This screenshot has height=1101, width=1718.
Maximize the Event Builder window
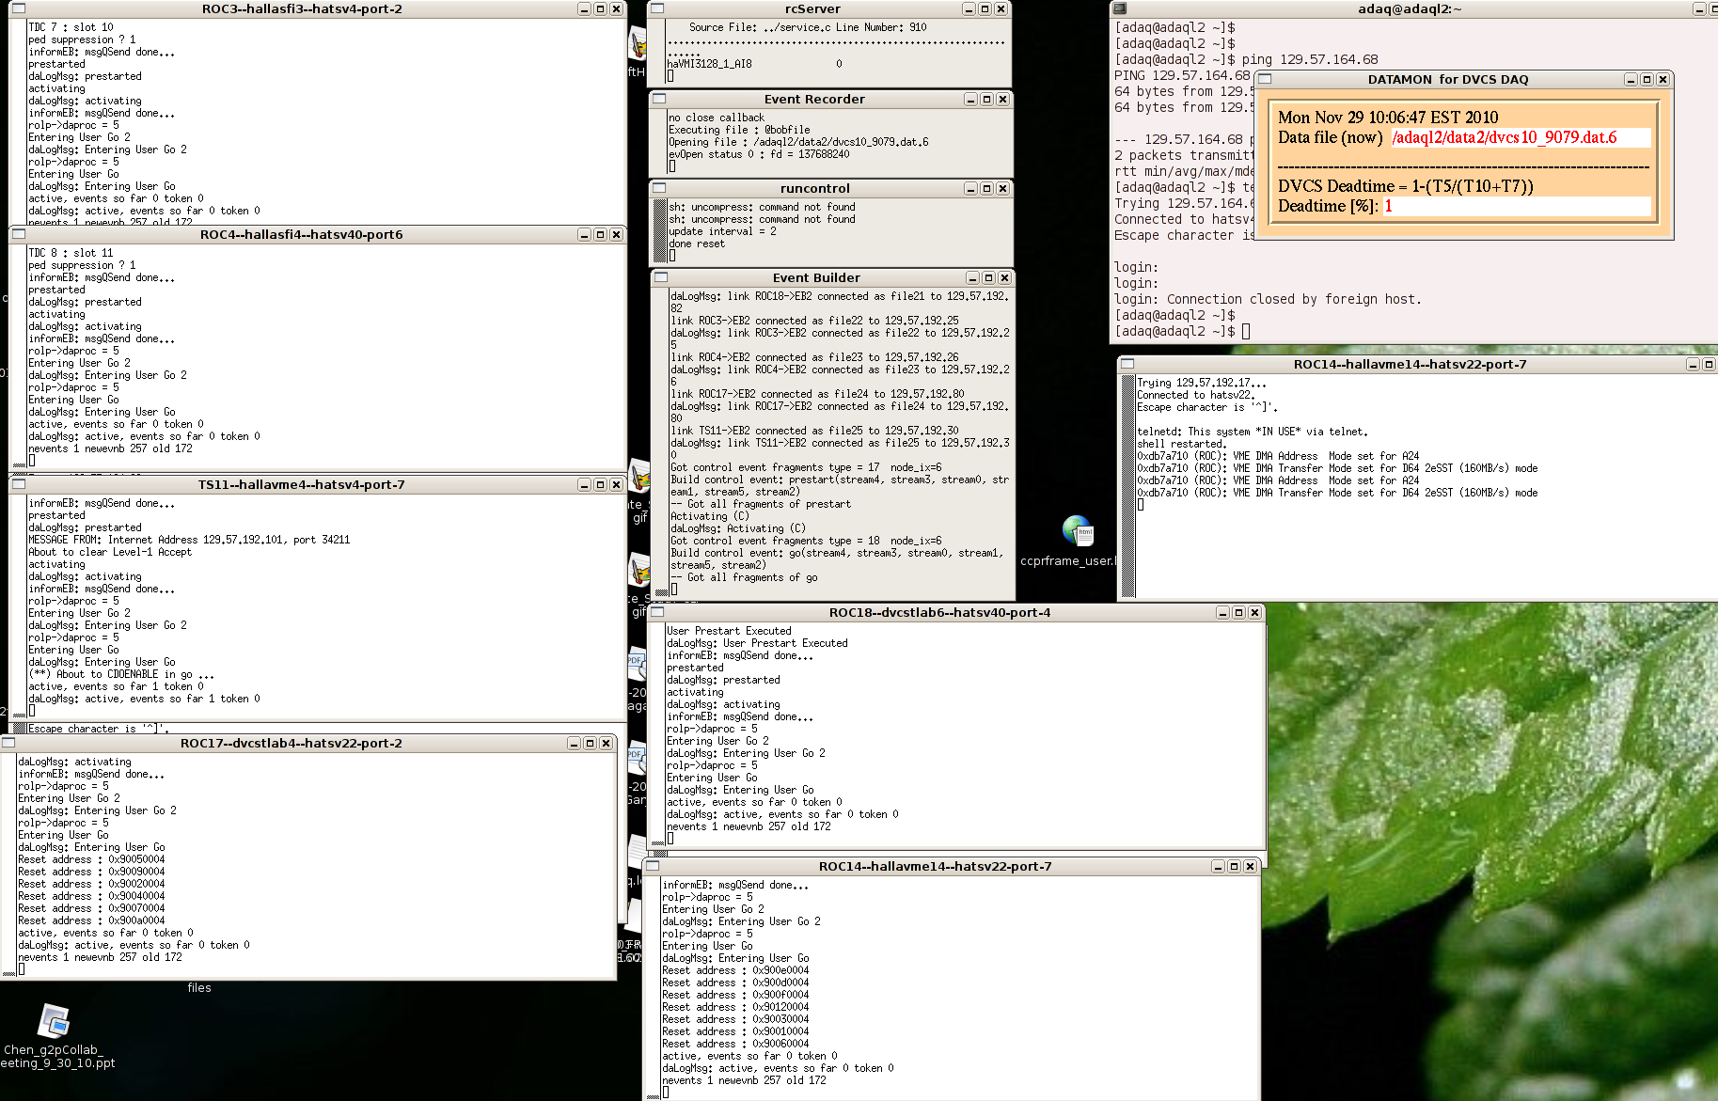tap(988, 277)
